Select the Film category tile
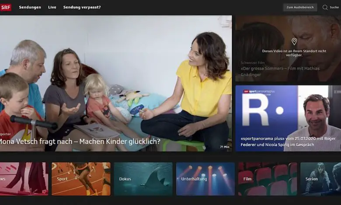Image resolution: width=341 pixels, height=205 pixels. 268,179
